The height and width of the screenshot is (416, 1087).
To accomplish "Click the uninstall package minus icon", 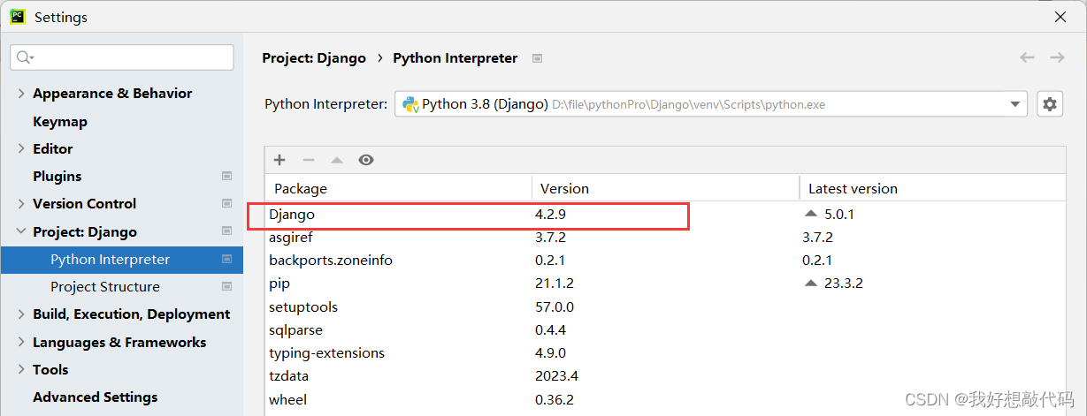I will [308, 160].
